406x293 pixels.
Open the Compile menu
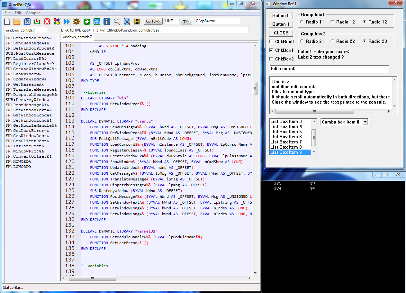[x=33, y=13]
